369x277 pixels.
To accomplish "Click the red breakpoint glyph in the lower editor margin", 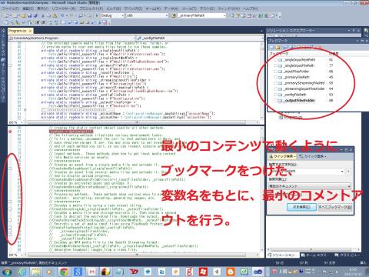I will click(10, 132).
